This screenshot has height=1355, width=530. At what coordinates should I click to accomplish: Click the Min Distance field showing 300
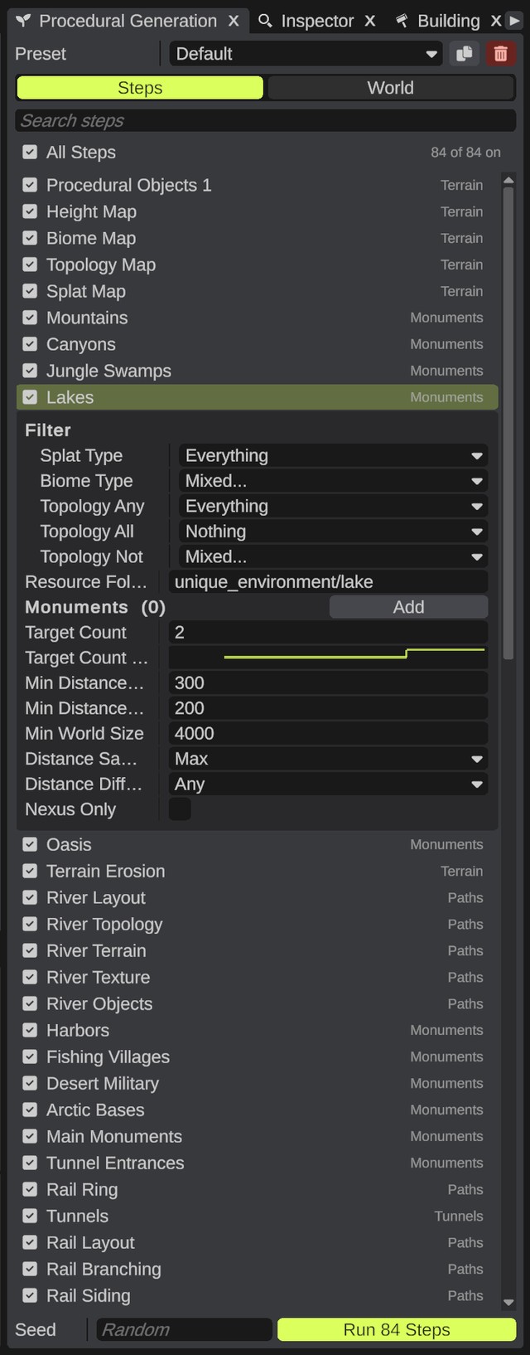click(328, 683)
